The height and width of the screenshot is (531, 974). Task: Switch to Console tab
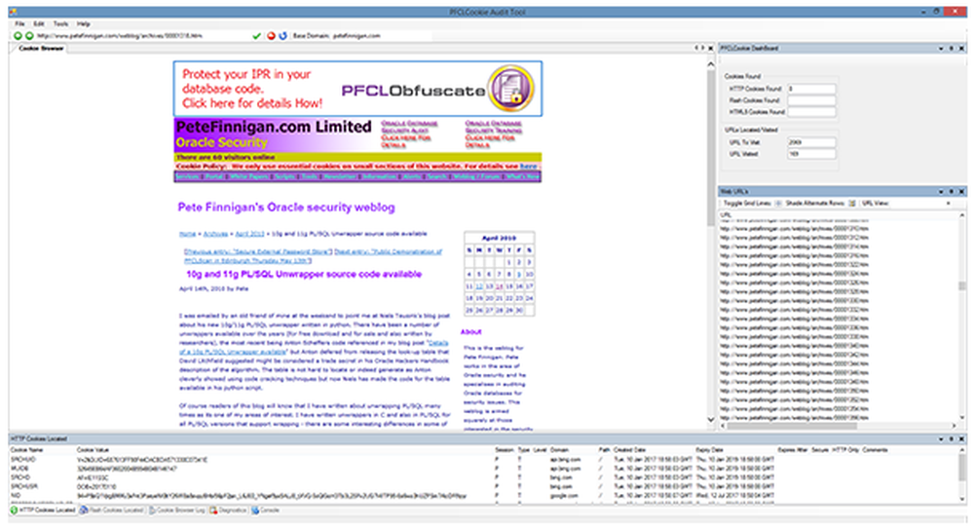click(x=265, y=510)
